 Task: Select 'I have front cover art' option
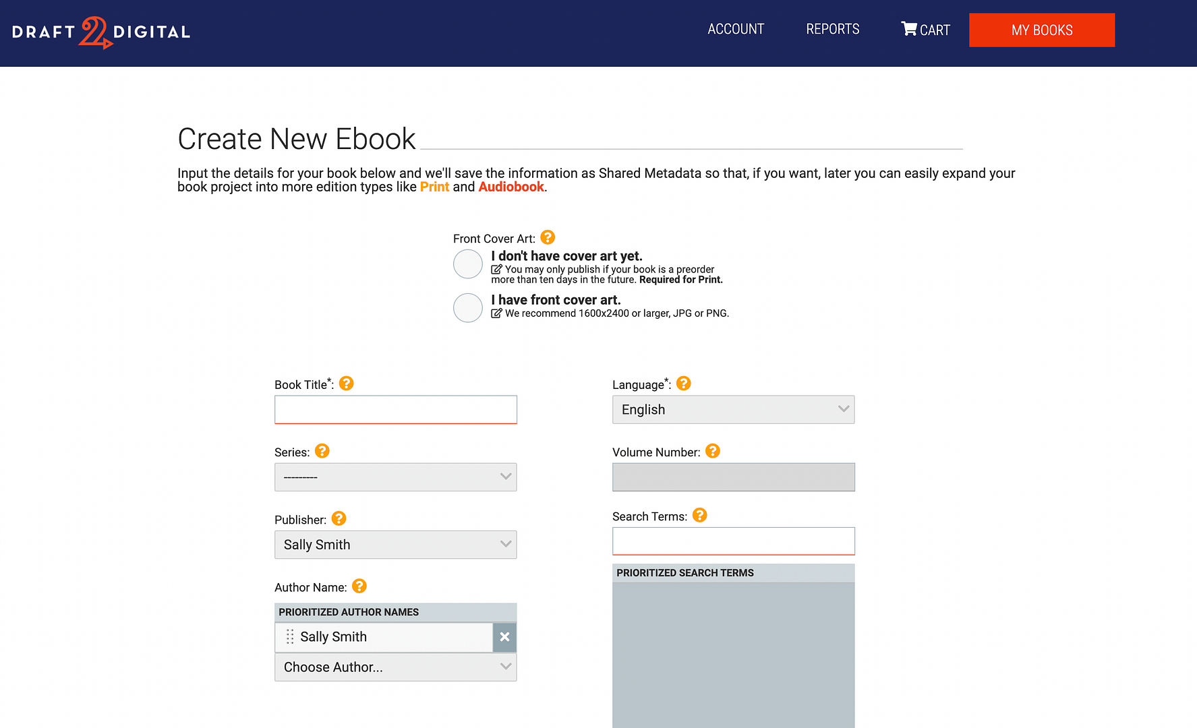tap(468, 308)
